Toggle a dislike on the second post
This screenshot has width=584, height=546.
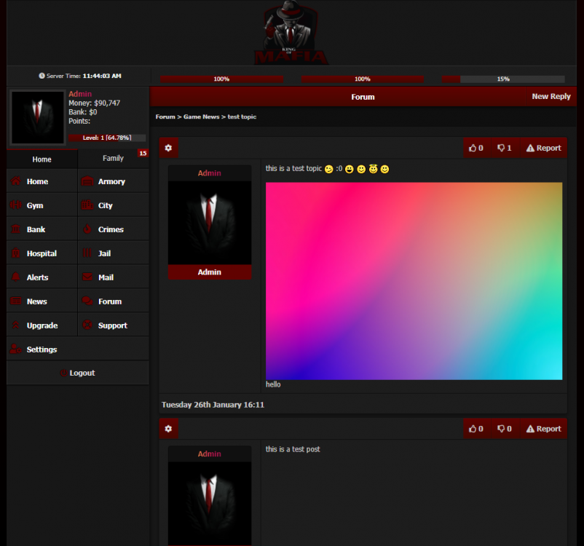(x=504, y=428)
